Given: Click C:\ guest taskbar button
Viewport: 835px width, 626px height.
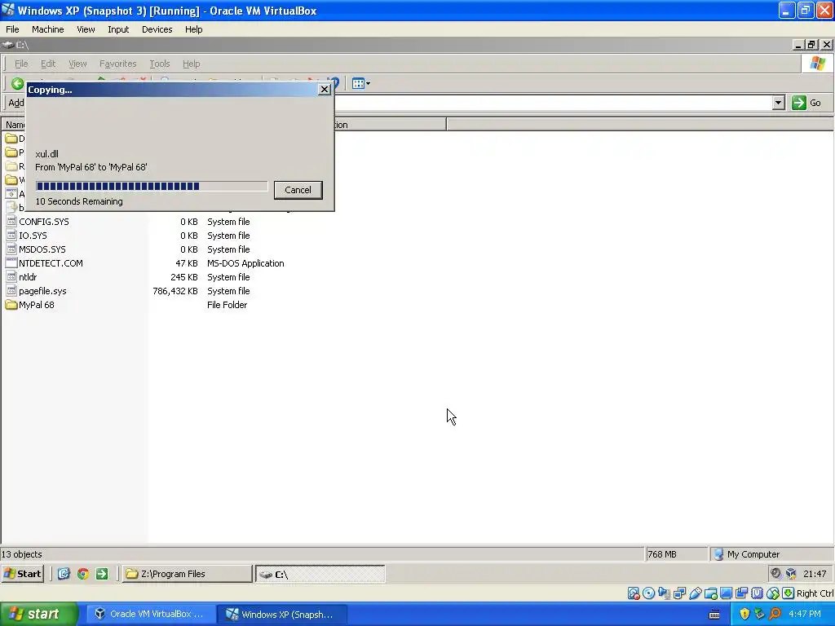Looking at the screenshot, I should click(x=320, y=574).
